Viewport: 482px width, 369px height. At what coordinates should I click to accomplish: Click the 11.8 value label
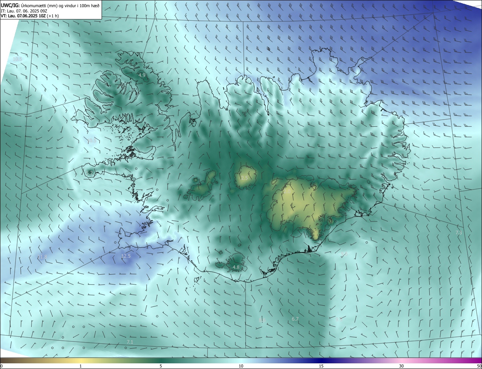(42, 257)
